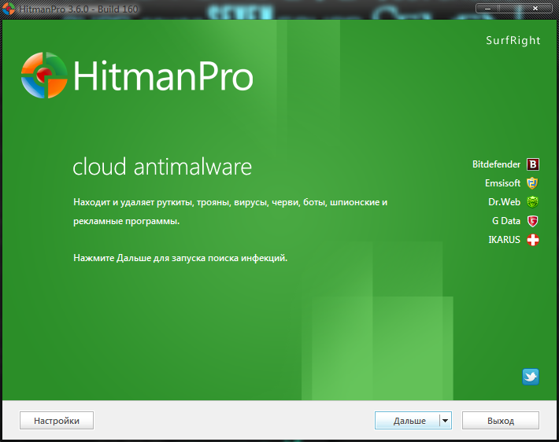Click the G Data shield icon
This screenshot has height=442, width=559.
[x=532, y=221]
